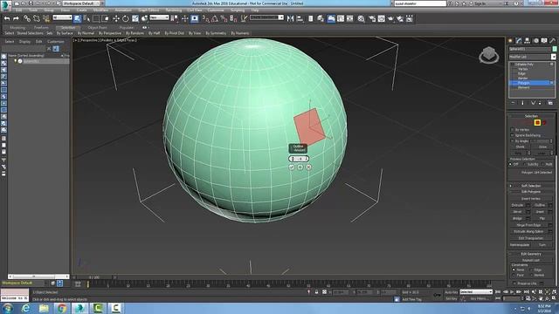Toggle the By Angle checkbox
Screen dimensions: 559x314
(513, 141)
